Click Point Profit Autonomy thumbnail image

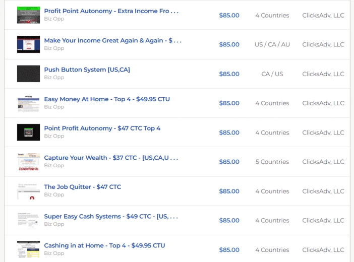pyautogui.click(x=28, y=132)
